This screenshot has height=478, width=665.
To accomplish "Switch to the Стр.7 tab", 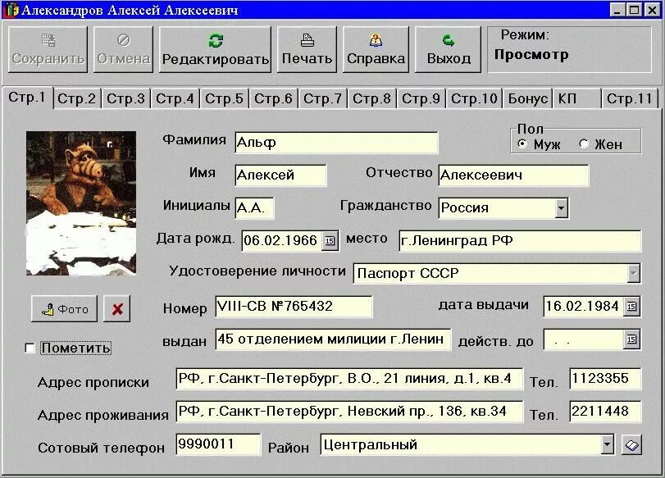I will [323, 98].
